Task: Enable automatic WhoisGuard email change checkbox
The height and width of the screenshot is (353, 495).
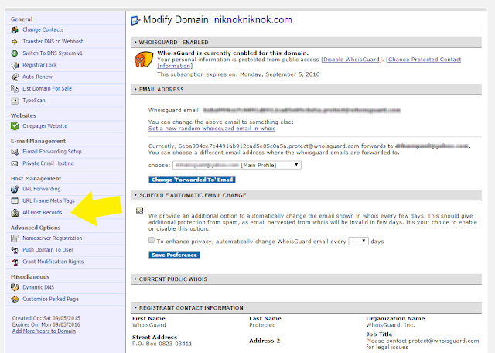Action: click(x=152, y=241)
